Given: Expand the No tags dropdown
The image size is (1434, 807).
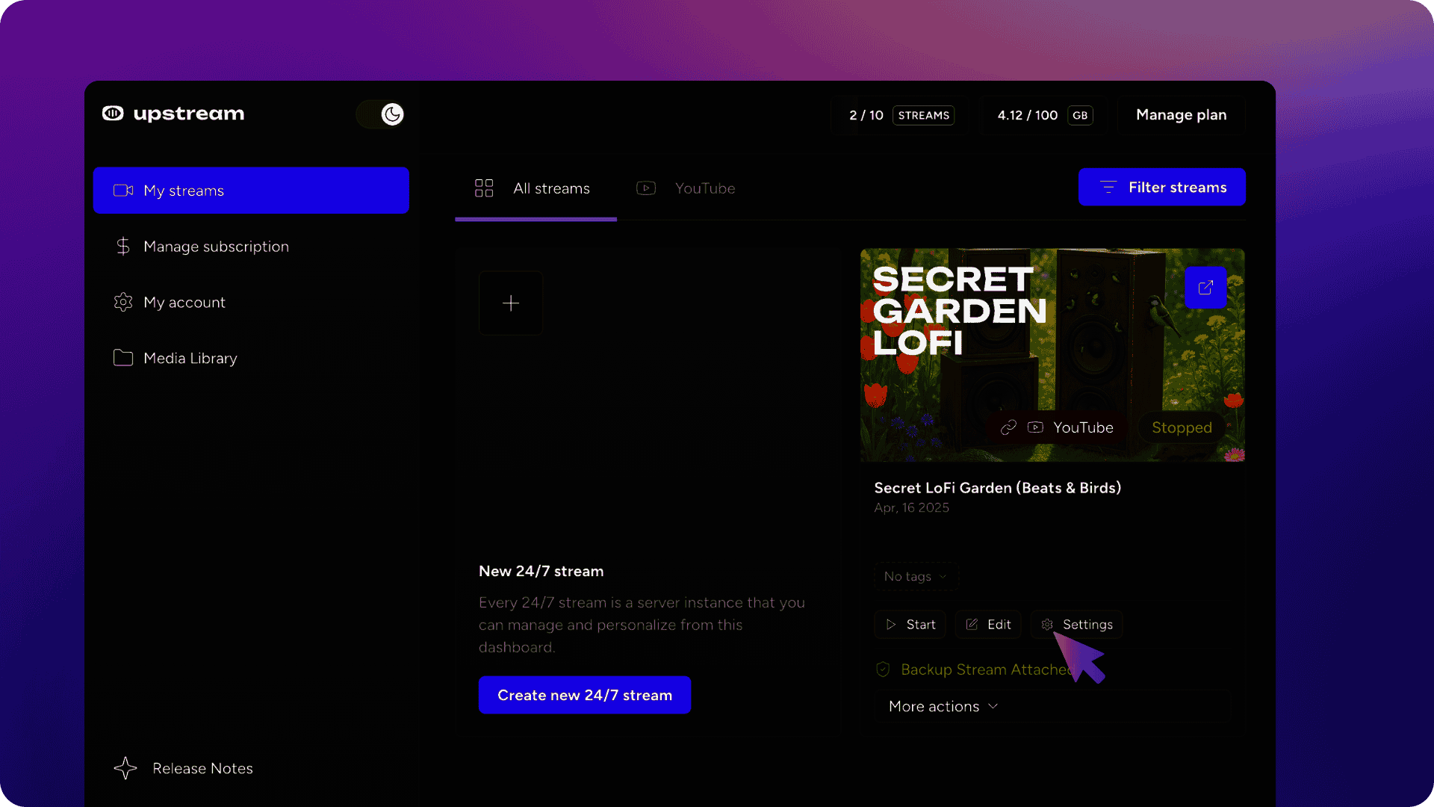Looking at the screenshot, I should click(916, 577).
